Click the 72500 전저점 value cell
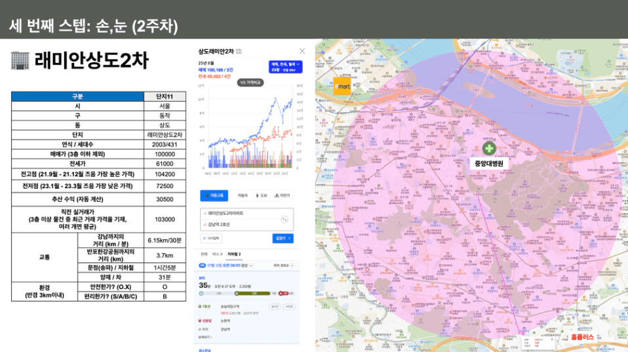Viewport: 628px width, 352px height. [165, 186]
